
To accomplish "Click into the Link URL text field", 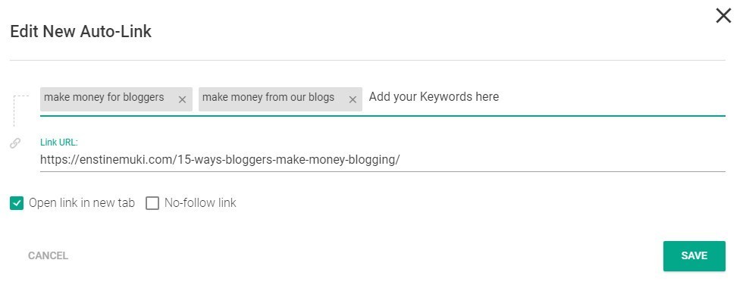I will coord(382,160).
